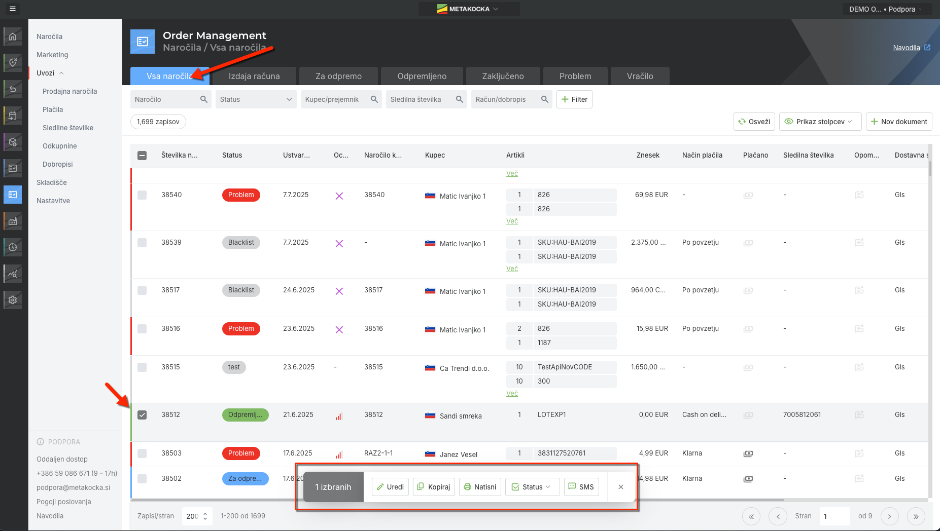The width and height of the screenshot is (940, 531).
Task: Switch to the Vračilo tab
Action: tap(640, 76)
